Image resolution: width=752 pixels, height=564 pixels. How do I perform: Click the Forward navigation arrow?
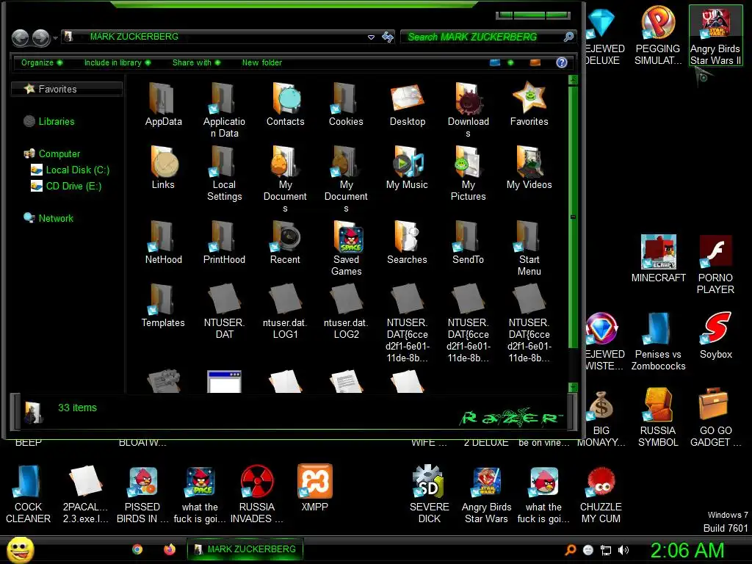coord(41,38)
